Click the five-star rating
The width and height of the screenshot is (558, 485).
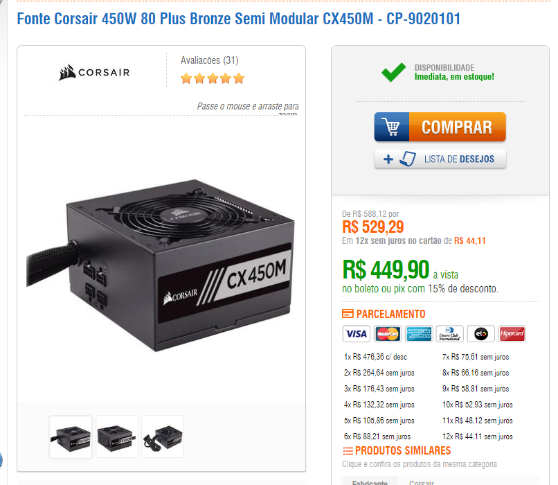click(x=213, y=78)
